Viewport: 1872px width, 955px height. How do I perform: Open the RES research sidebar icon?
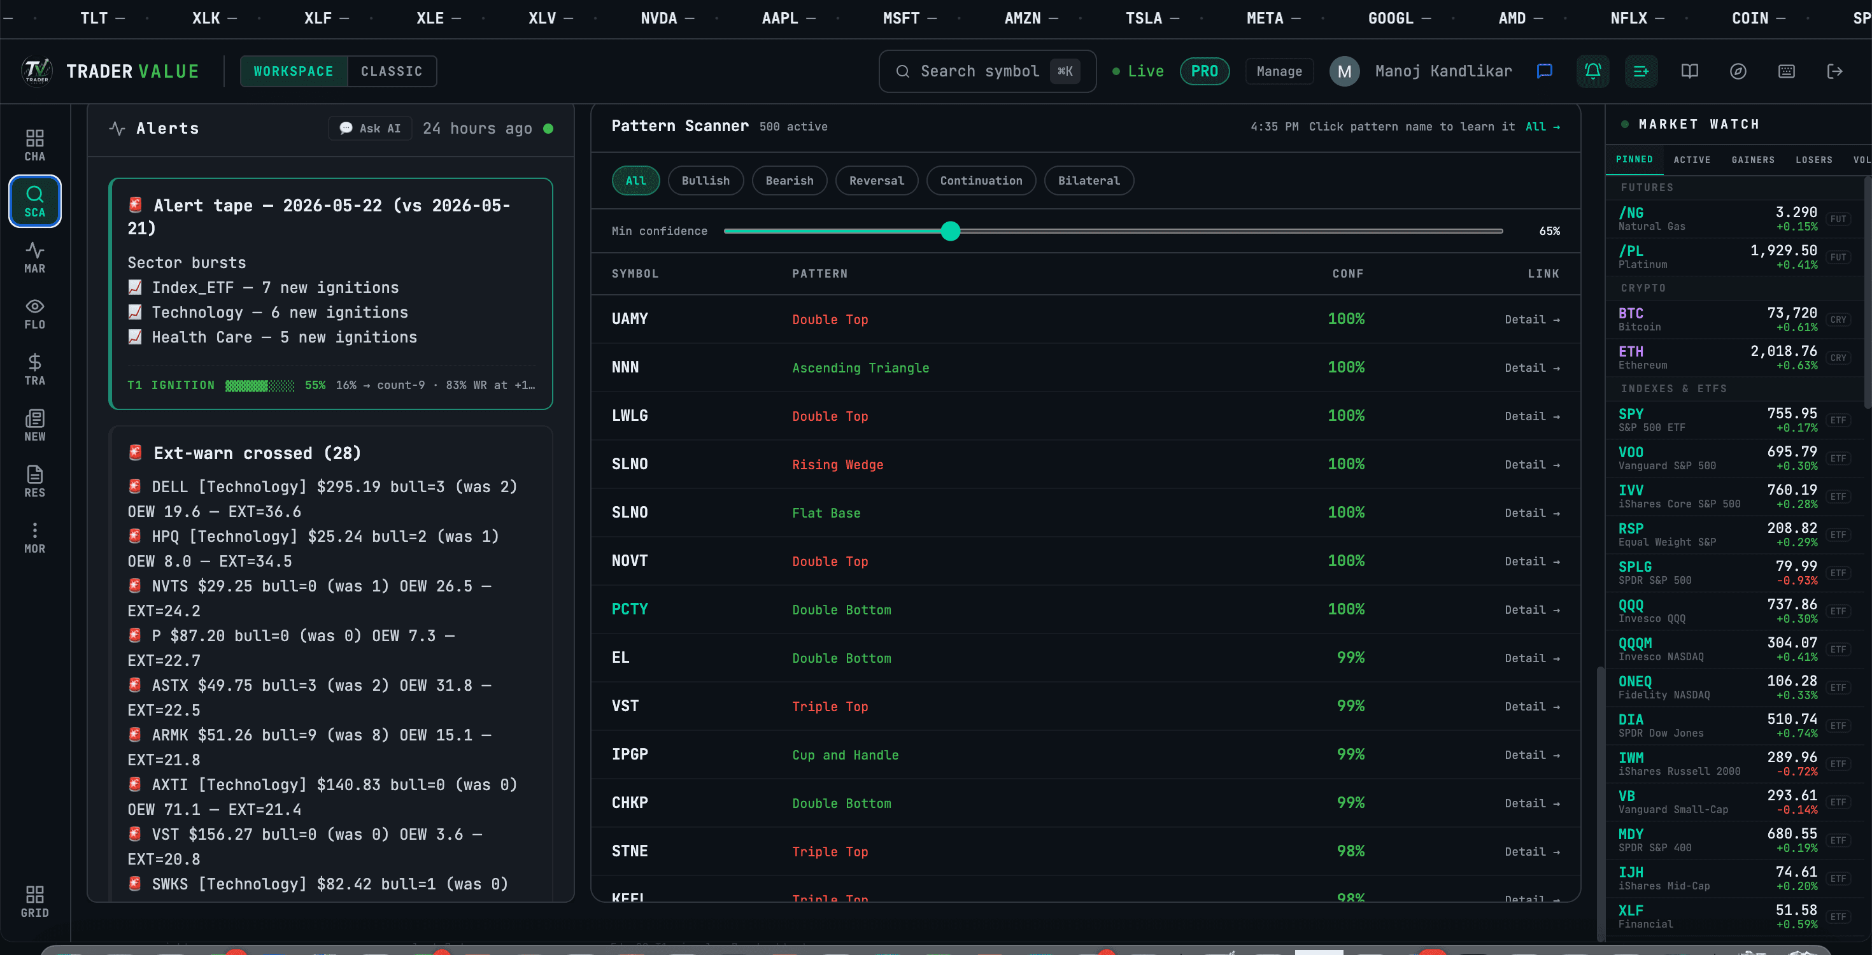coord(34,481)
